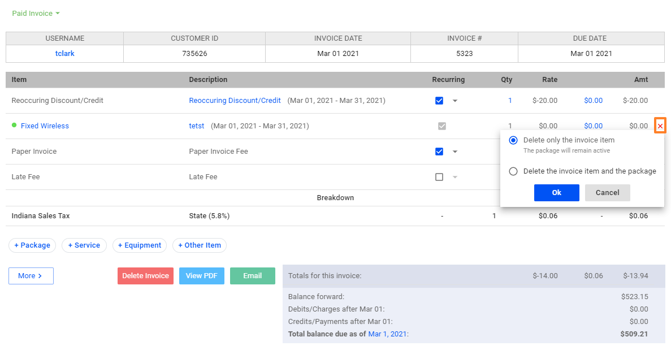The image size is (671, 350).
Task: Click the Delete Invoice button
Action: coord(145,276)
